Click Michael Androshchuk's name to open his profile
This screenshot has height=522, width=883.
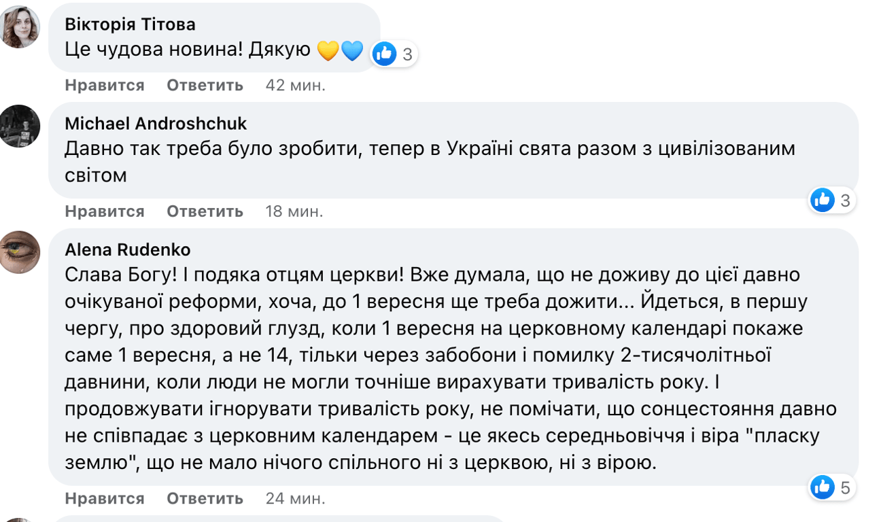click(x=157, y=124)
